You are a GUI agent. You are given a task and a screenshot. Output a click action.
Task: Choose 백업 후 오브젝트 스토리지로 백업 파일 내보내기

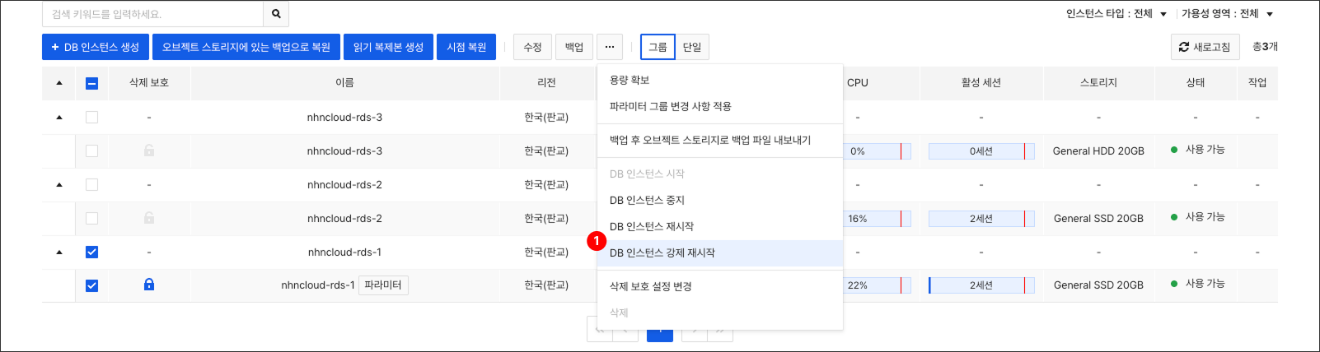[x=720, y=140]
